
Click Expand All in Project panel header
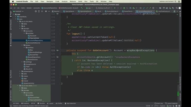click(x=39, y=11)
